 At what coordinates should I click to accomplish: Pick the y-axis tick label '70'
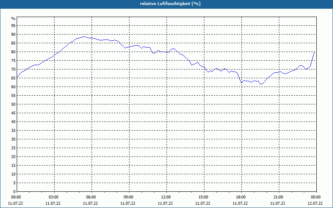(13, 69)
